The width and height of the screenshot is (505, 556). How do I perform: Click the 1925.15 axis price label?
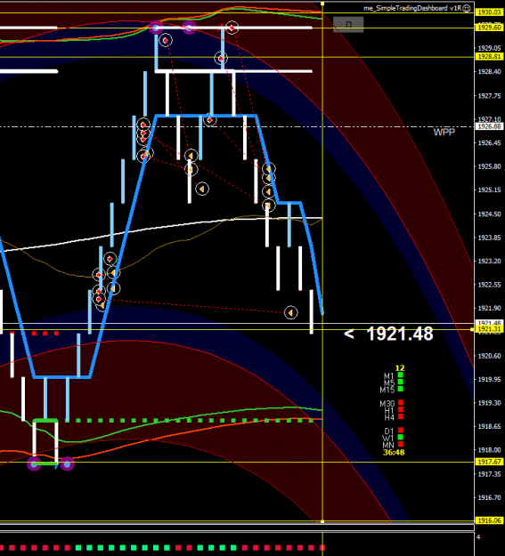489,190
